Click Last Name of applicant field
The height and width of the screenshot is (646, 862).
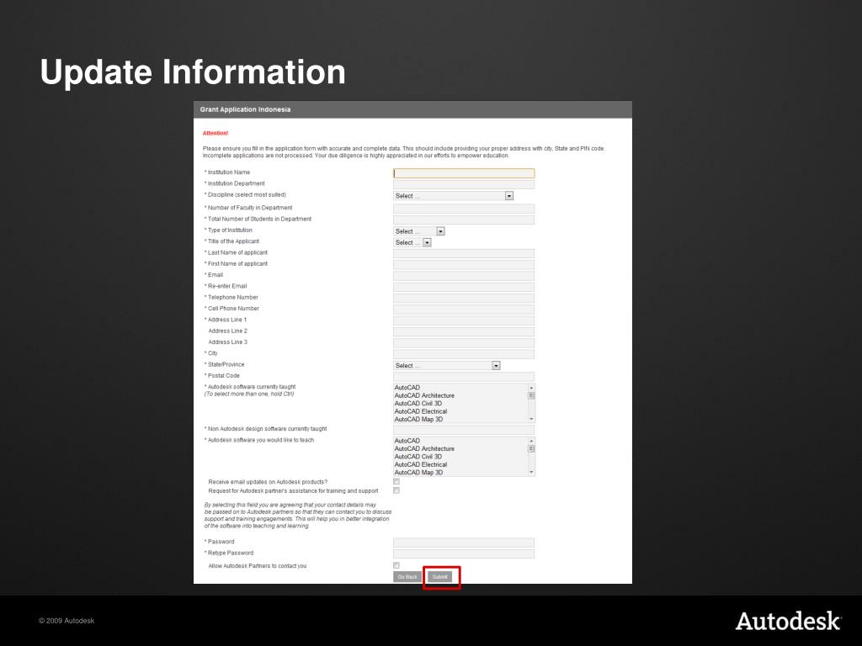pyautogui.click(x=464, y=253)
